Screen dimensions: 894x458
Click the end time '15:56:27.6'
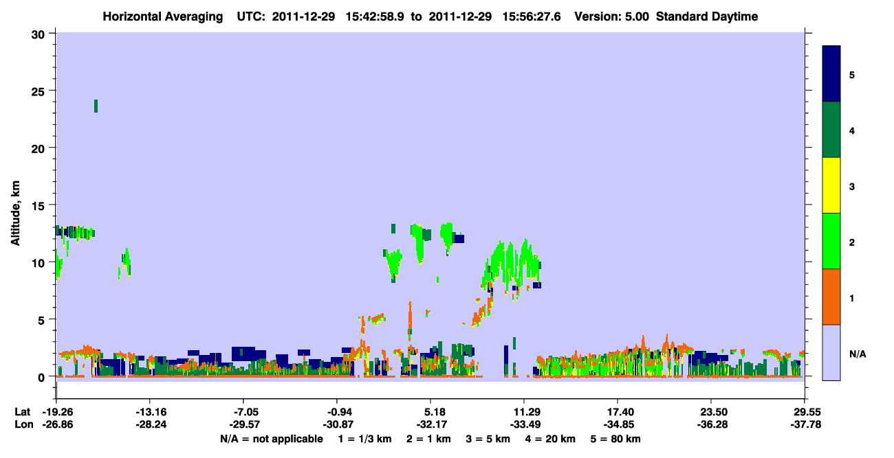point(532,16)
